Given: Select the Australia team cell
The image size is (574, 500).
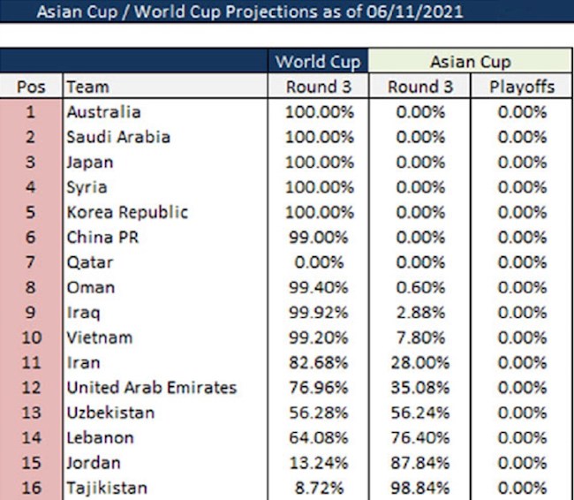Looking at the screenshot, I should (x=103, y=112).
